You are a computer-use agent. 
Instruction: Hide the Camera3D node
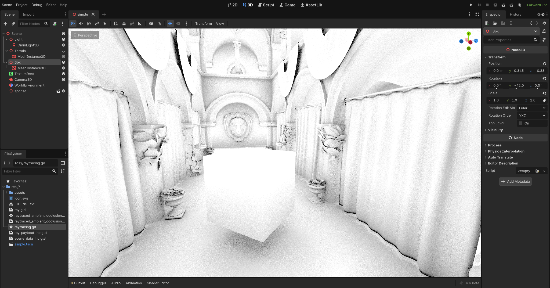[63, 80]
